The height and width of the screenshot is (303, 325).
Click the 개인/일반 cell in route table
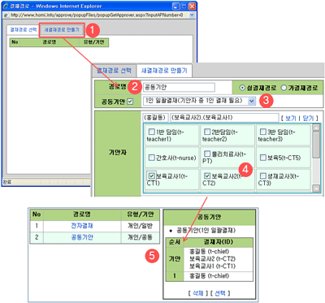141,226
